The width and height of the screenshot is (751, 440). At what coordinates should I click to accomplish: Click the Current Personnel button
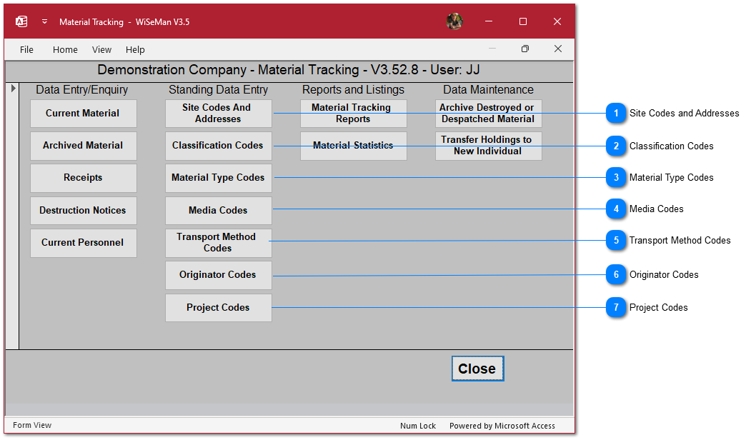(83, 243)
